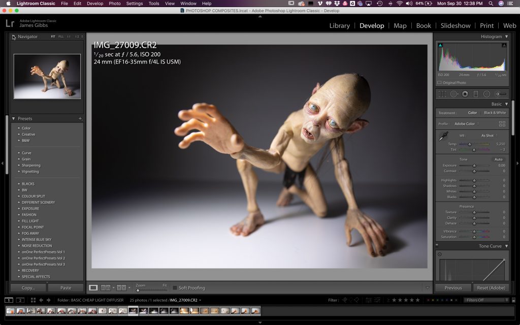This screenshot has height=325, width=520.
Task: Collapse the Tone Curve panel
Action: (x=506, y=246)
